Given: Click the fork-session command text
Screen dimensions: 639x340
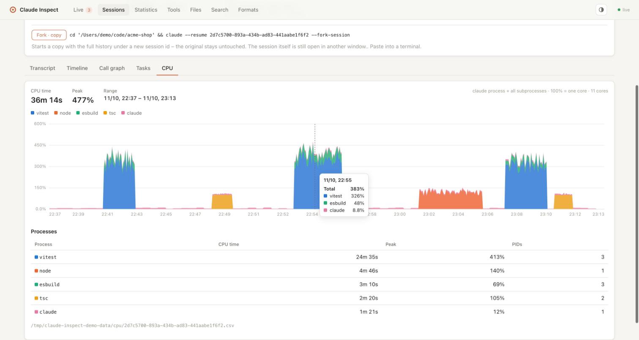Looking at the screenshot, I should [x=210, y=35].
